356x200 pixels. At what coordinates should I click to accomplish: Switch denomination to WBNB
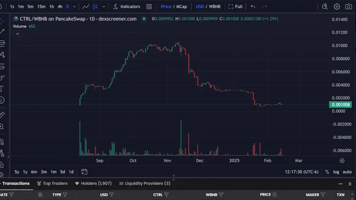click(x=215, y=7)
